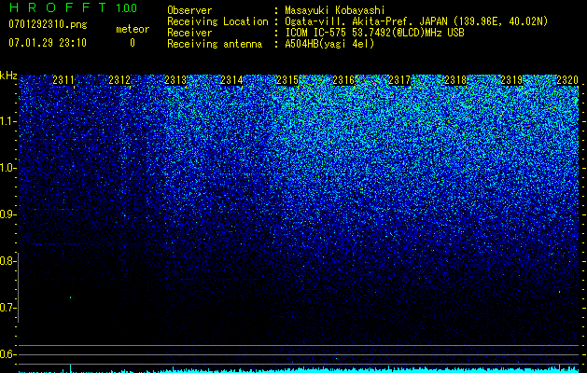This screenshot has height=373, width=587.
Task: Click the kHz axis unit label
Action: (8, 76)
